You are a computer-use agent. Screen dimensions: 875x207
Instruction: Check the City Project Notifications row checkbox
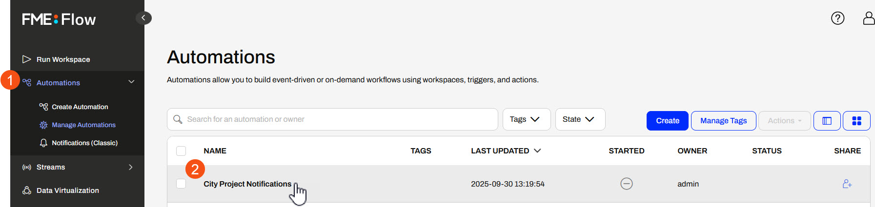(181, 184)
